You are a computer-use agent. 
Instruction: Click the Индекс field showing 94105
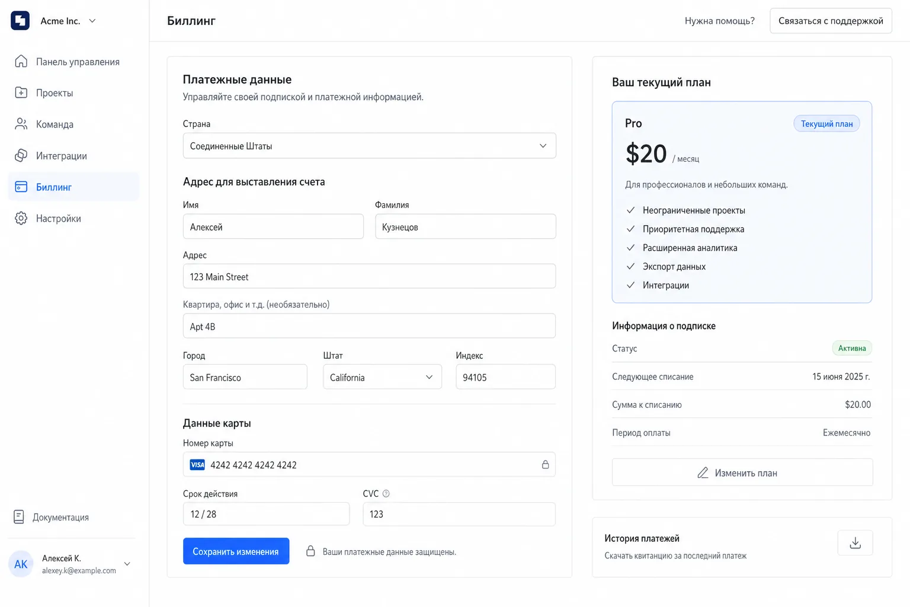[505, 377]
